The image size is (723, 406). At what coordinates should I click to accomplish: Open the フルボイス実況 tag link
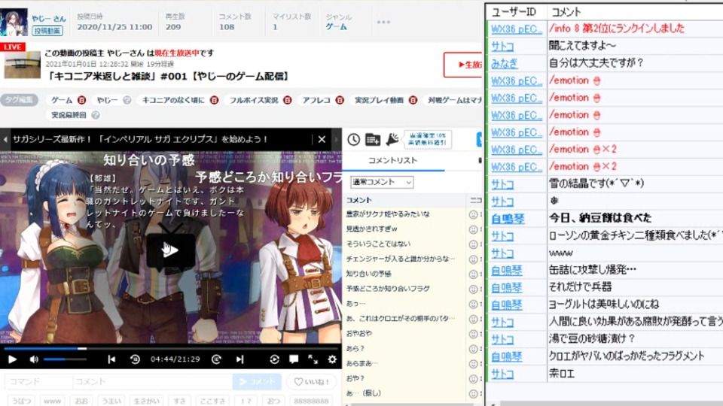coord(254,100)
